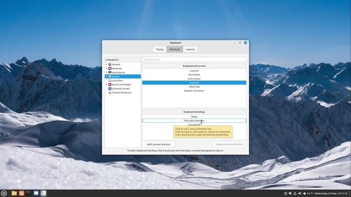Select the Sound and Media category label
This screenshot has height=197, width=351.
click(x=121, y=84)
